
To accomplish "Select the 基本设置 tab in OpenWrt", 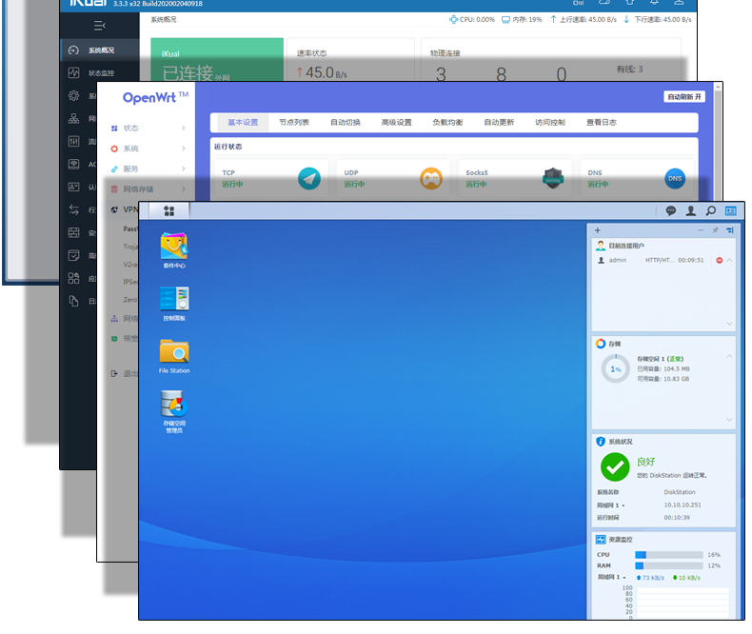I will pos(243,122).
